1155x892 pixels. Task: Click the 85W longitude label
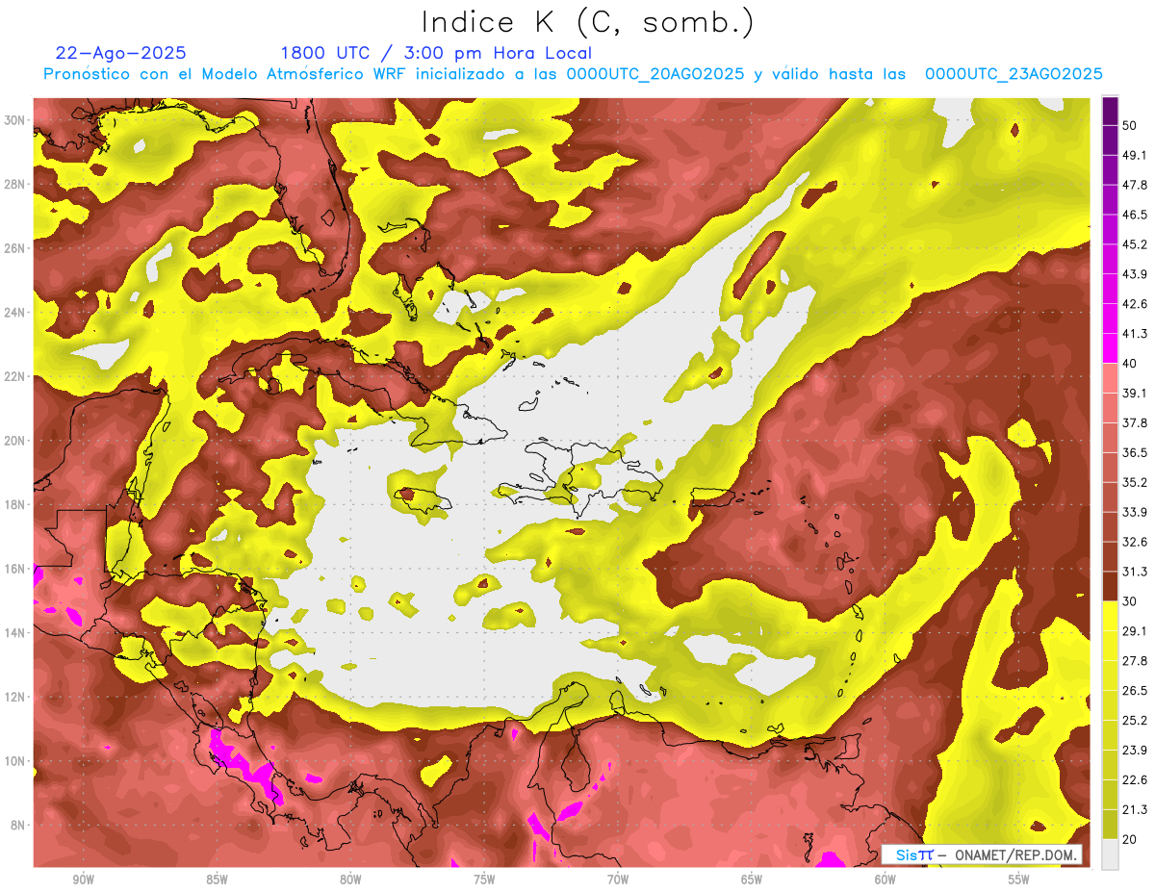point(217,879)
